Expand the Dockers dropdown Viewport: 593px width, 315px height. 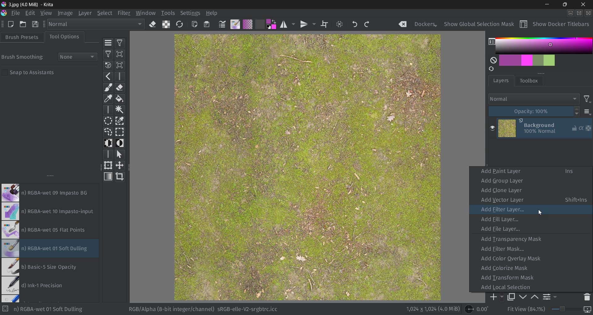425,24
